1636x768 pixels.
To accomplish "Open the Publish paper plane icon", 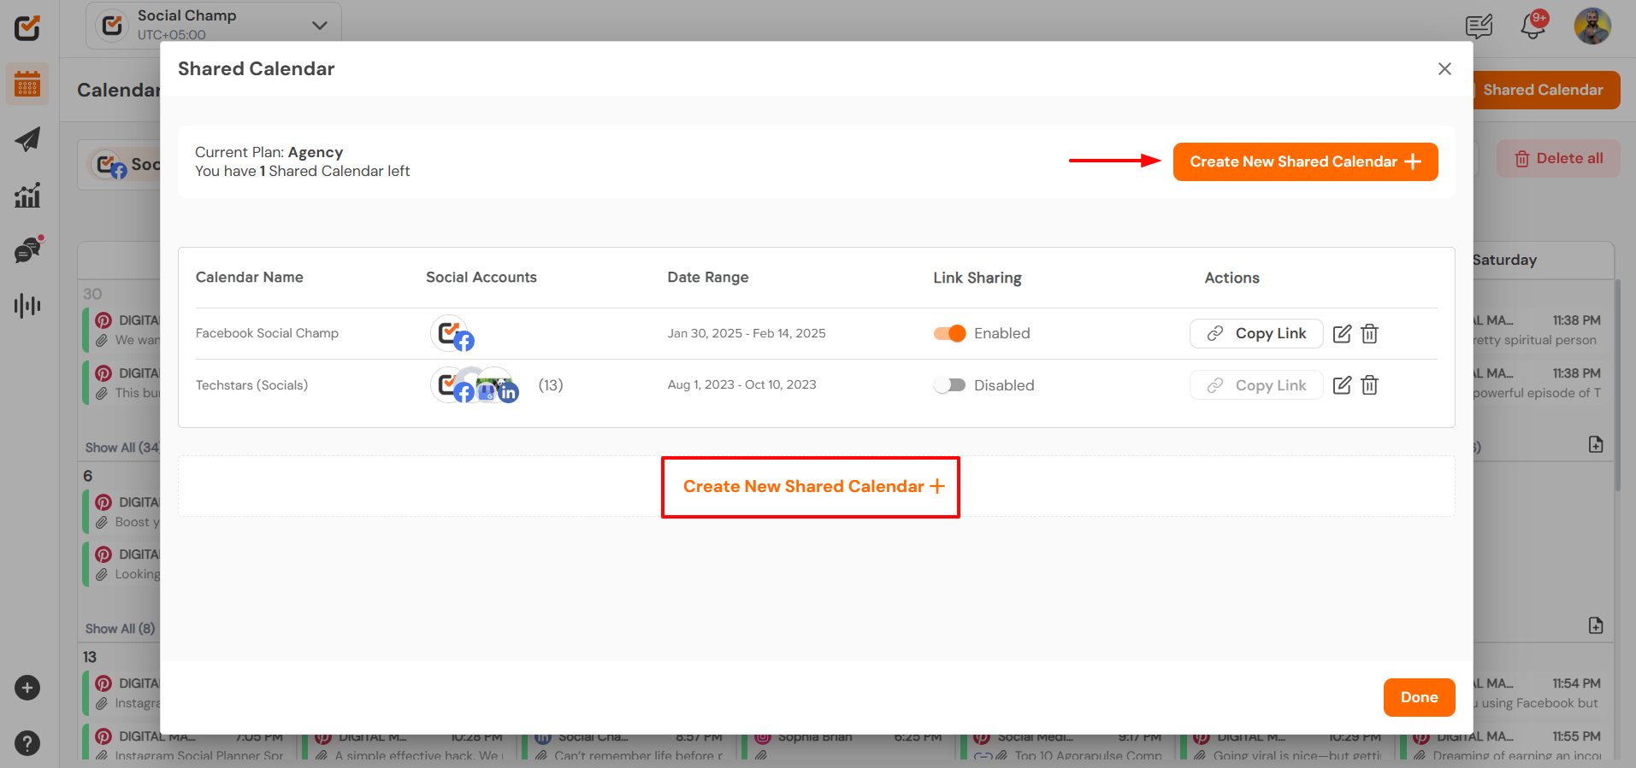I will [27, 140].
